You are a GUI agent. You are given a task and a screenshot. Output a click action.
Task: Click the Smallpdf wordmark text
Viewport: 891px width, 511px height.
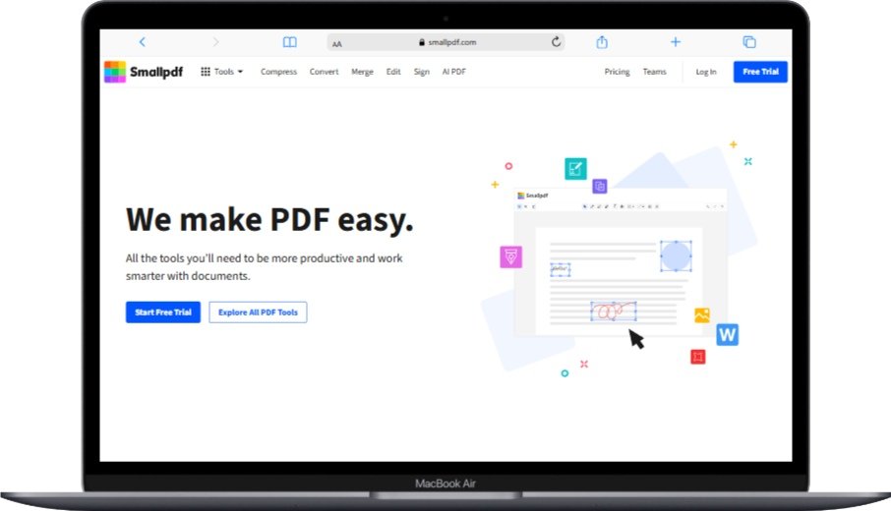pyautogui.click(x=156, y=72)
